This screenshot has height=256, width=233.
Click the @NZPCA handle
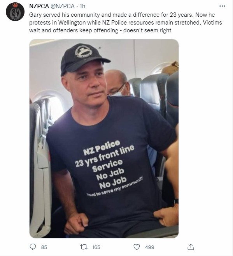coord(63,6)
